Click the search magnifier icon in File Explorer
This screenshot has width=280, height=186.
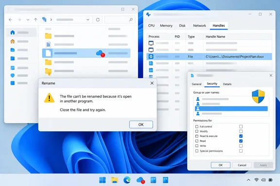click(131, 19)
